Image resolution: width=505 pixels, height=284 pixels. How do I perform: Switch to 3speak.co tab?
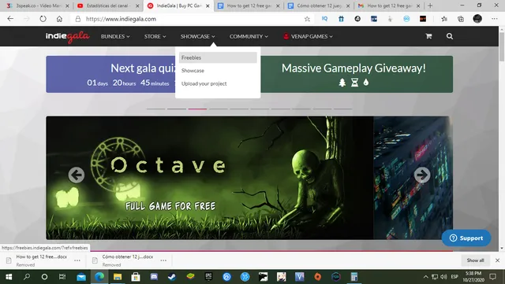coord(38,6)
